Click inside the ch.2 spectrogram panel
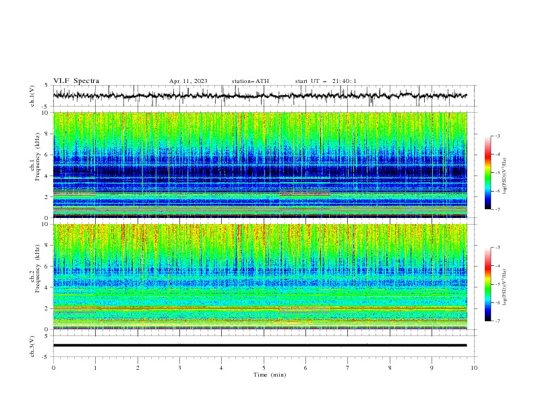Image resolution: width=534 pixels, height=413 pixels. coord(260,277)
